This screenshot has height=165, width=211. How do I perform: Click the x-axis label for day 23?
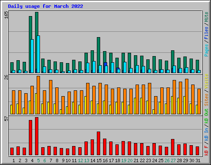[x=148, y=160]
